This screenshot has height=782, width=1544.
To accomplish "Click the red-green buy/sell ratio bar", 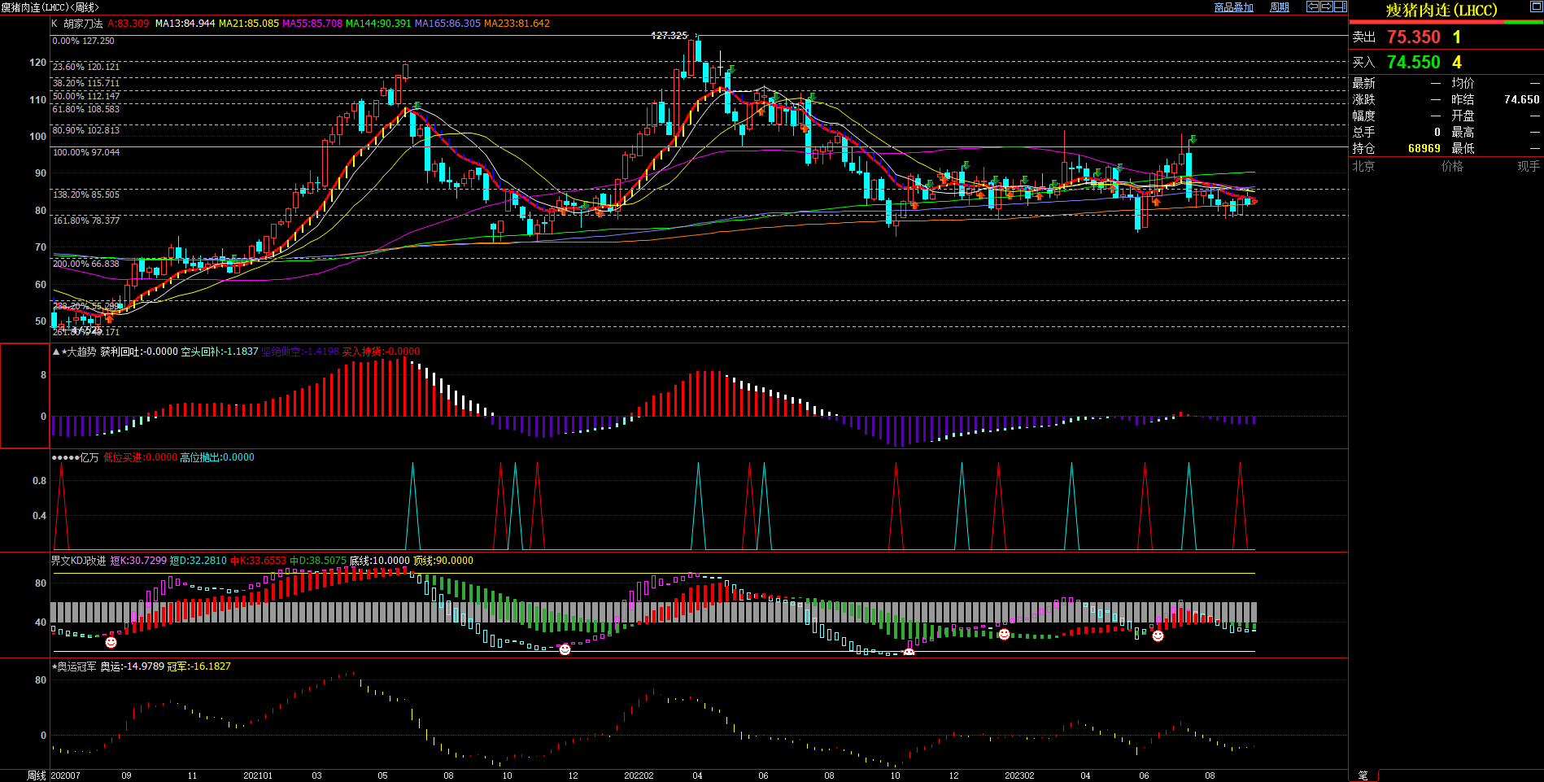I will click(1446, 22).
